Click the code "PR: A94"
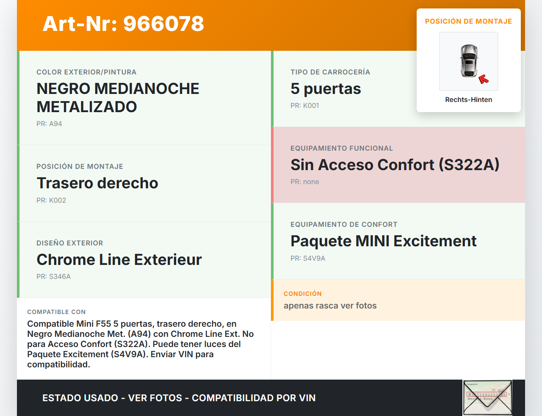The width and height of the screenshot is (542, 416). [x=49, y=124]
